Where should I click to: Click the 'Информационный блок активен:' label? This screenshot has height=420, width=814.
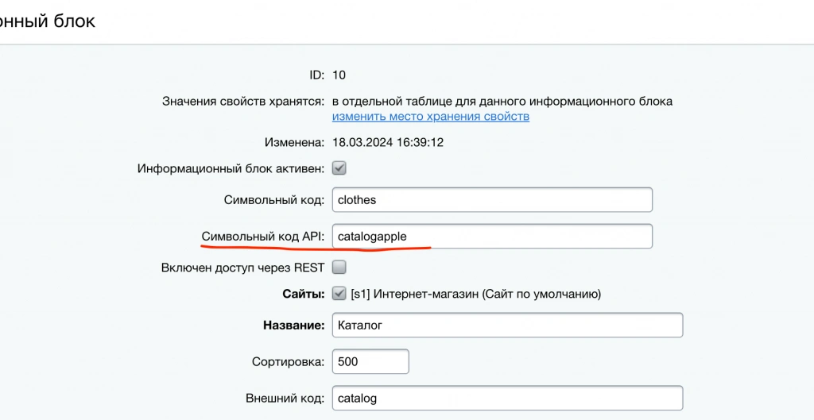coord(231,168)
